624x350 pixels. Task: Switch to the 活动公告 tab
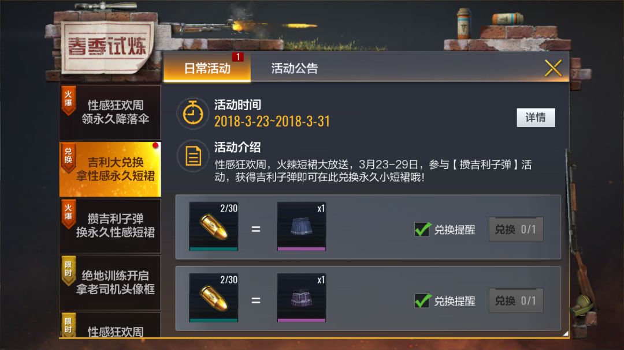295,68
